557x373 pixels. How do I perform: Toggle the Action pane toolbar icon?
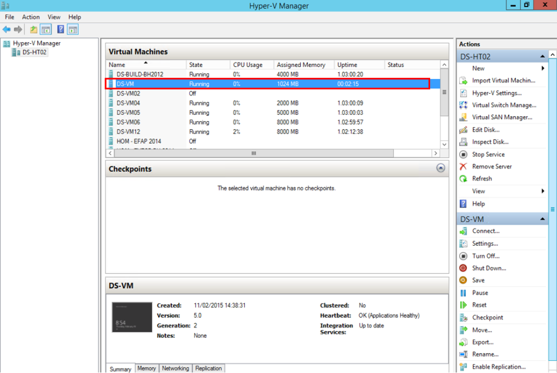73,30
